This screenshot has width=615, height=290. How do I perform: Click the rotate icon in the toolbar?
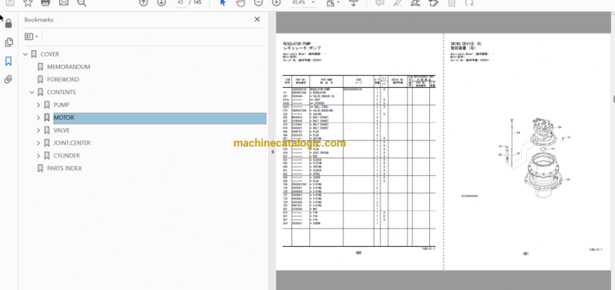[469, 2]
